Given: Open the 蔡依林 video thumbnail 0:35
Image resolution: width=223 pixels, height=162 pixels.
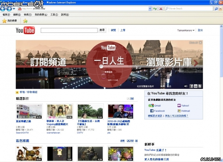Looking at the screenshot, I should (x=60, y=111).
